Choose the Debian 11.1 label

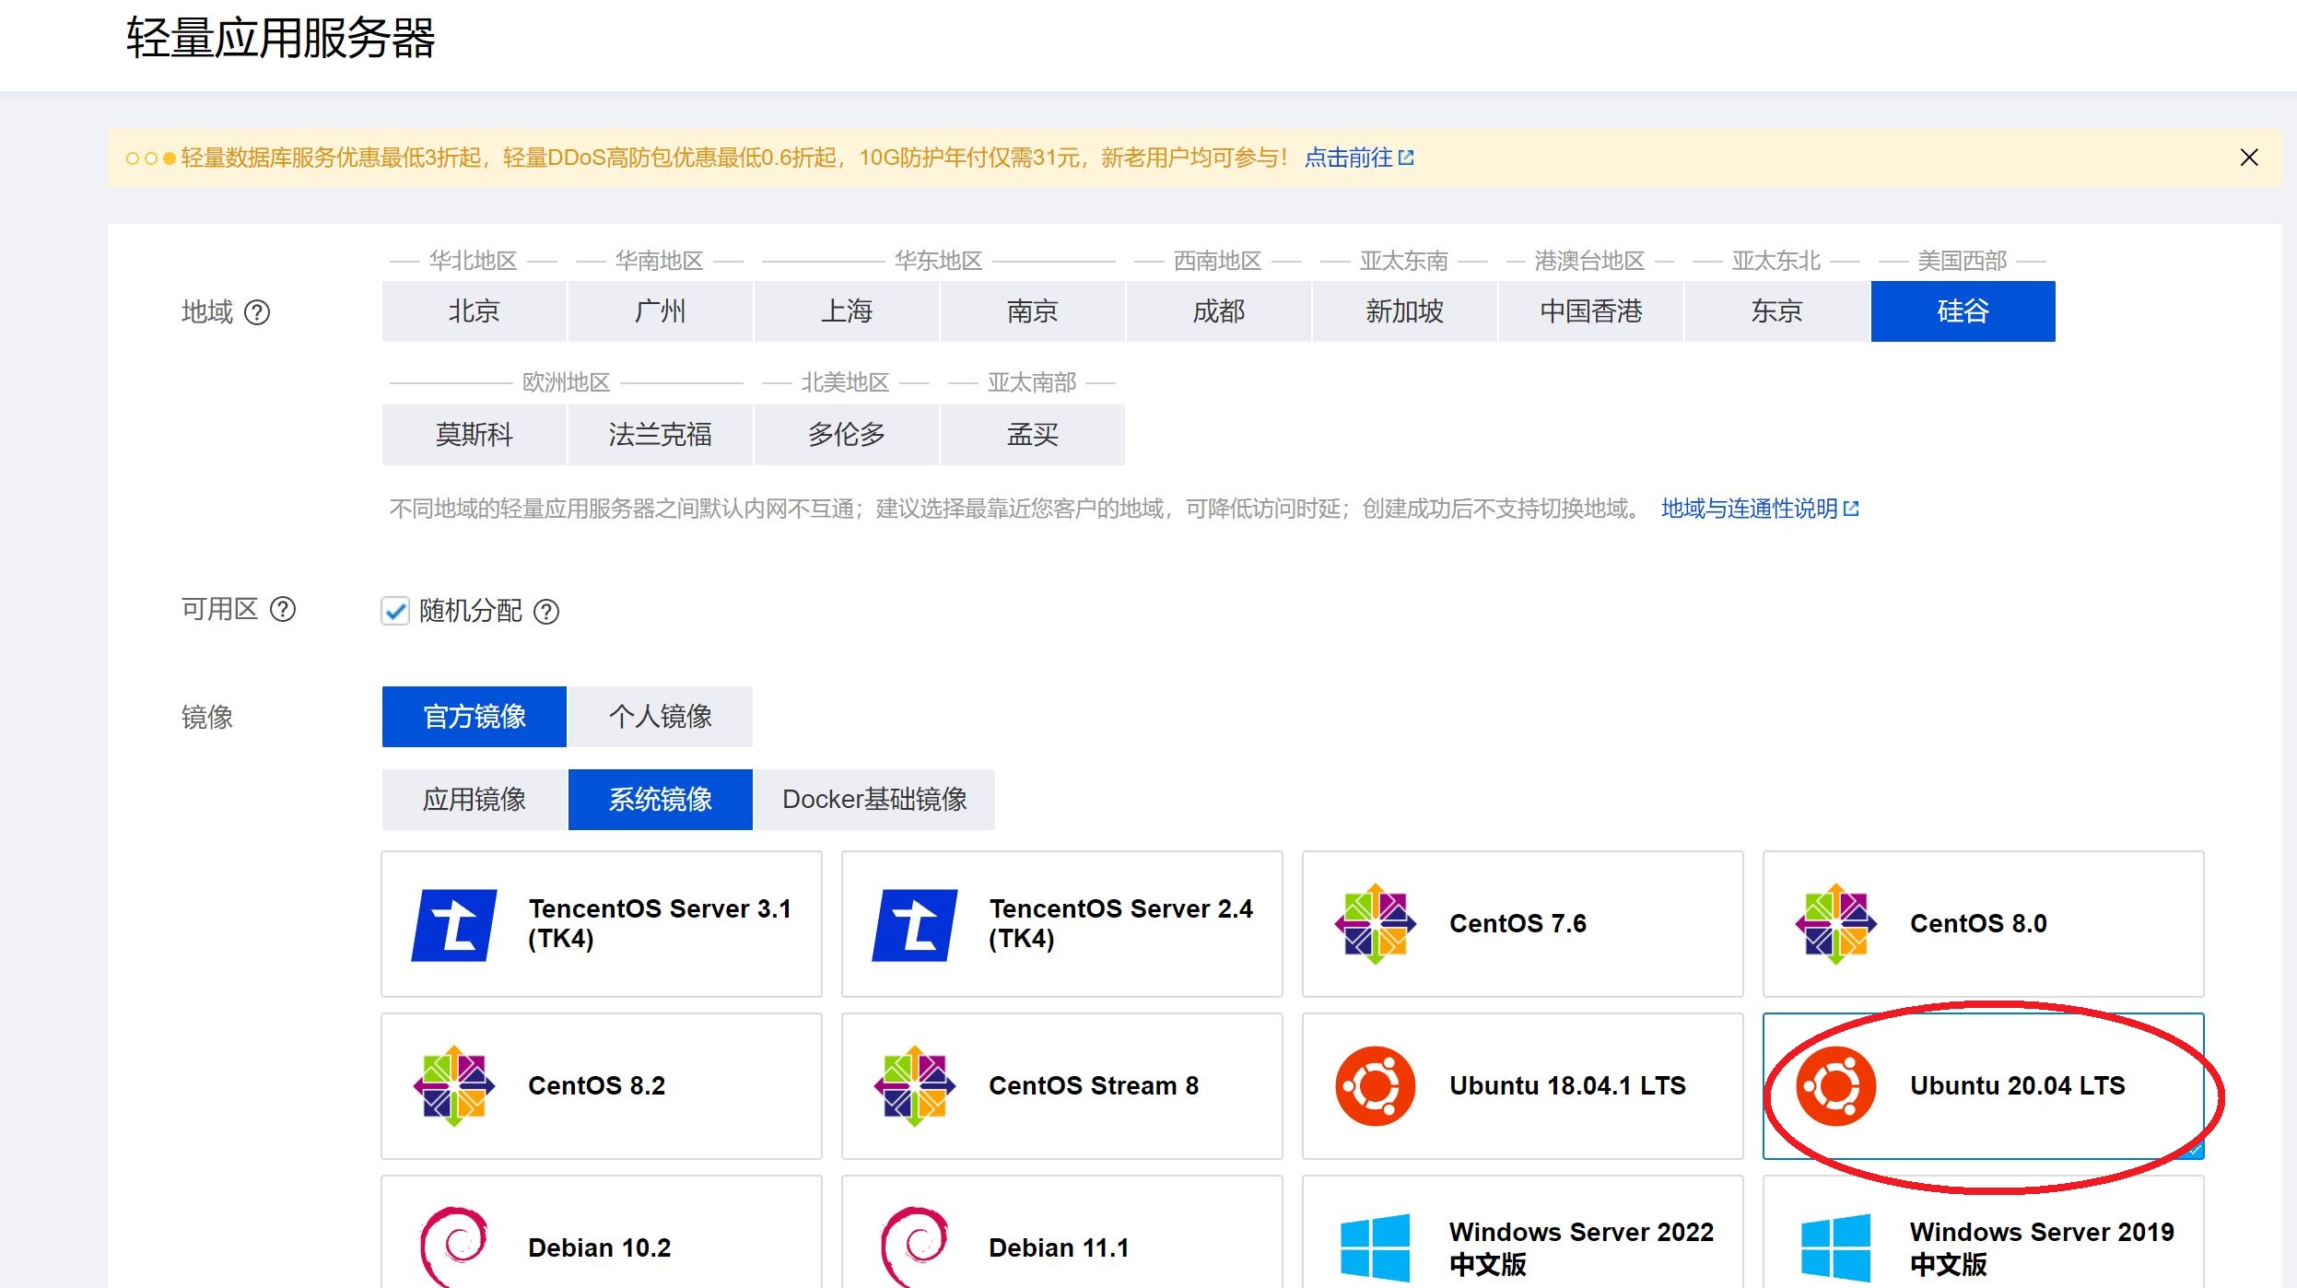pyautogui.click(x=1059, y=1248)
